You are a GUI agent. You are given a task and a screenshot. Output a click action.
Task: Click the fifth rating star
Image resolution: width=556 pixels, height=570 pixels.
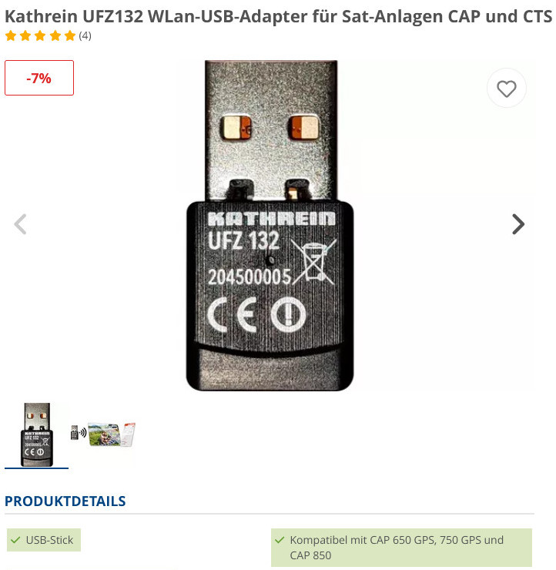70,35
